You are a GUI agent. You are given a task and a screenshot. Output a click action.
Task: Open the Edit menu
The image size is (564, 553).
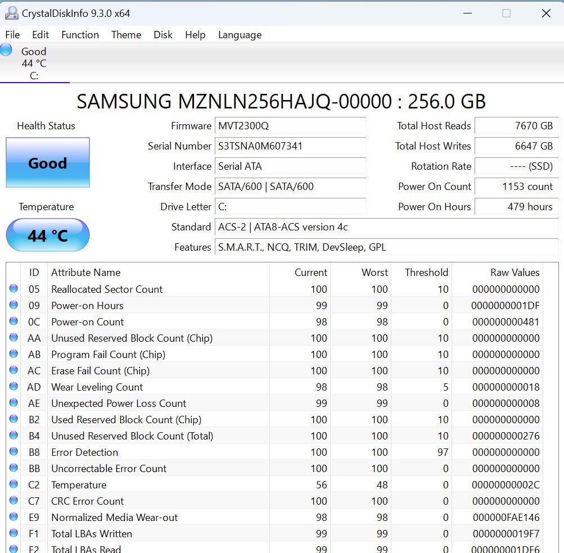(x=40, y=35)
